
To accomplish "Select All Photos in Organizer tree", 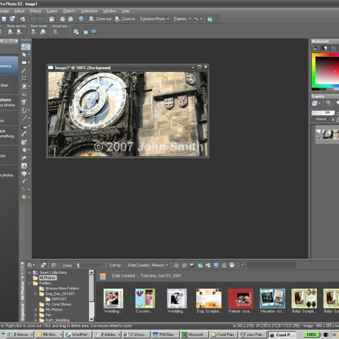I will [47, 278].
